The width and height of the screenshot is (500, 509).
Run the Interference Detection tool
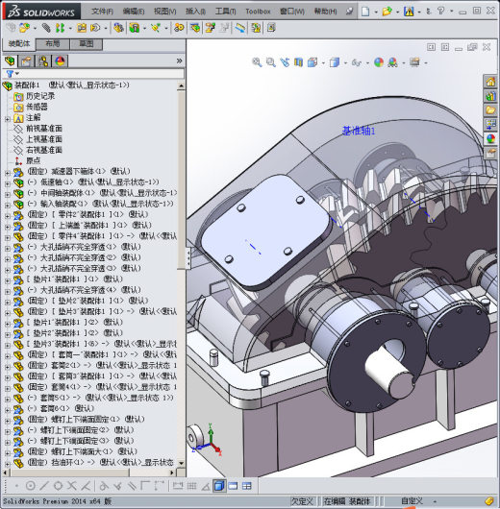coord(256,28)
